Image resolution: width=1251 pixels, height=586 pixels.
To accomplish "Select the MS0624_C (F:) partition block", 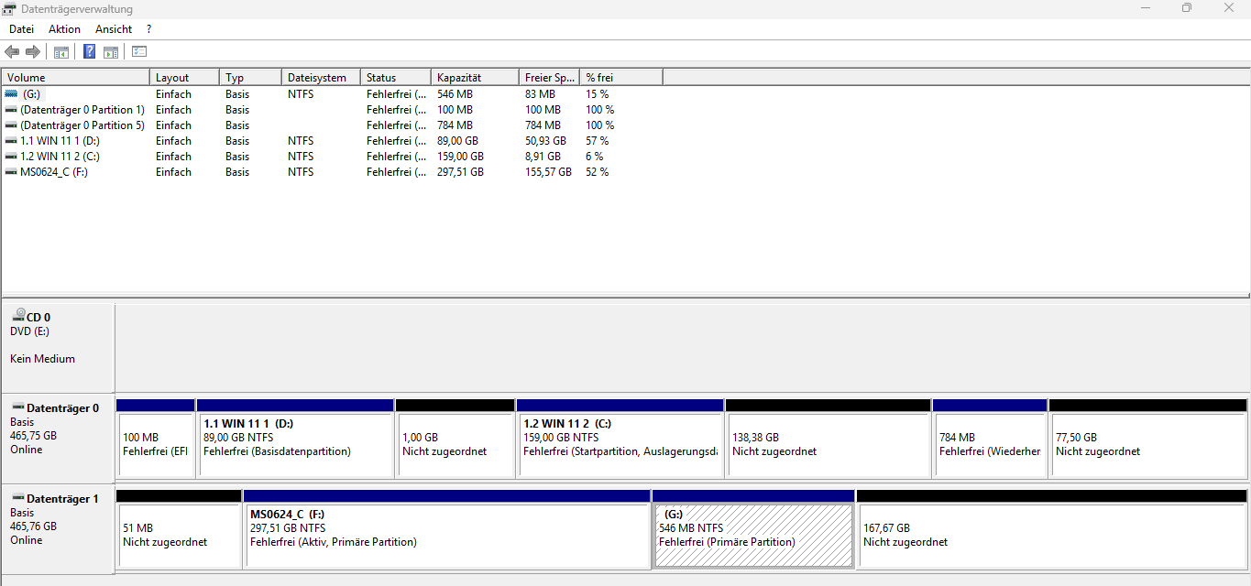I will 447,528.
